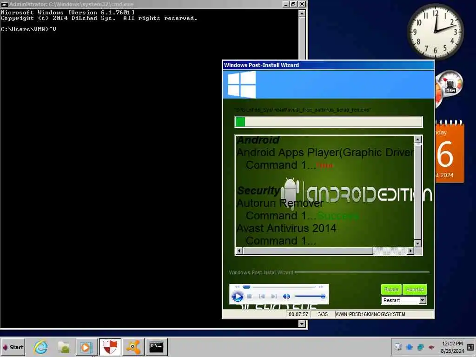Click the cmd window scroll-up arrow
The width and height of the screenshot is (476, 357).
[302, 13]
